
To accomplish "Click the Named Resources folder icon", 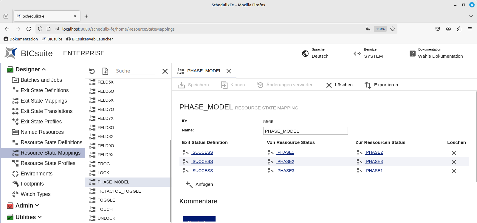I will click(x=15, y=132).
